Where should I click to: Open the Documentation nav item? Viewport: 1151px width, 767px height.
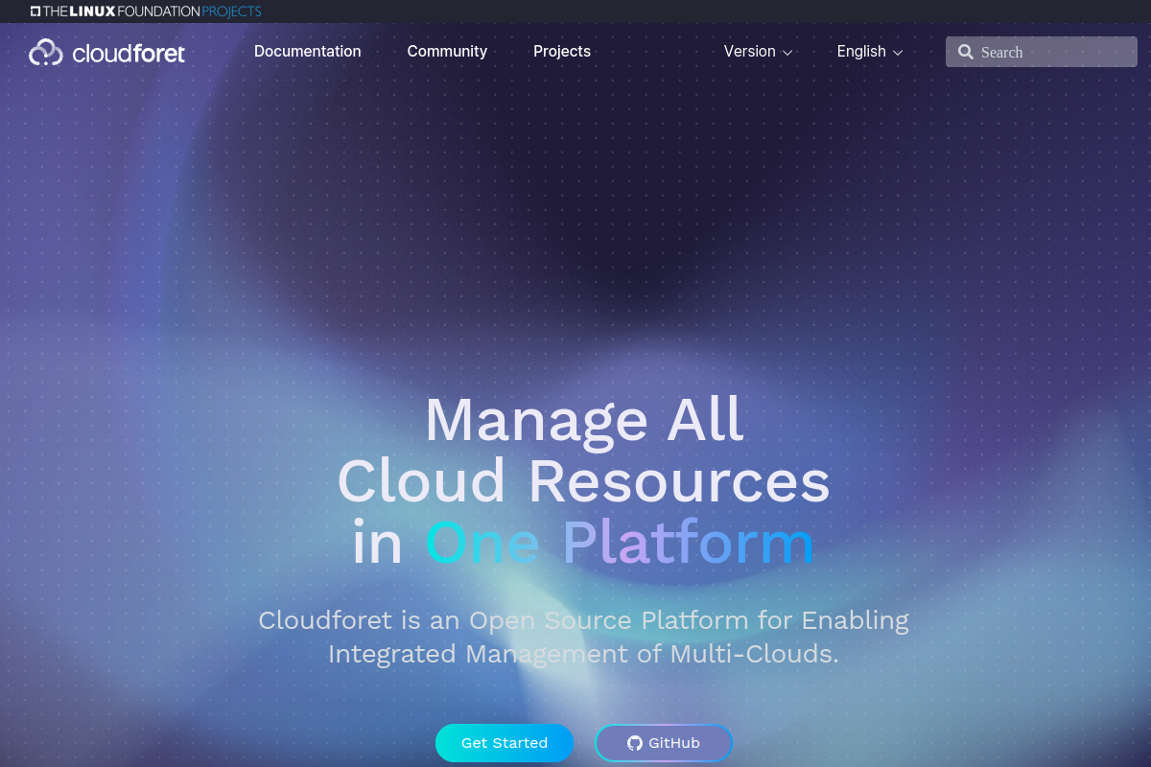click(x=308, y=52)
